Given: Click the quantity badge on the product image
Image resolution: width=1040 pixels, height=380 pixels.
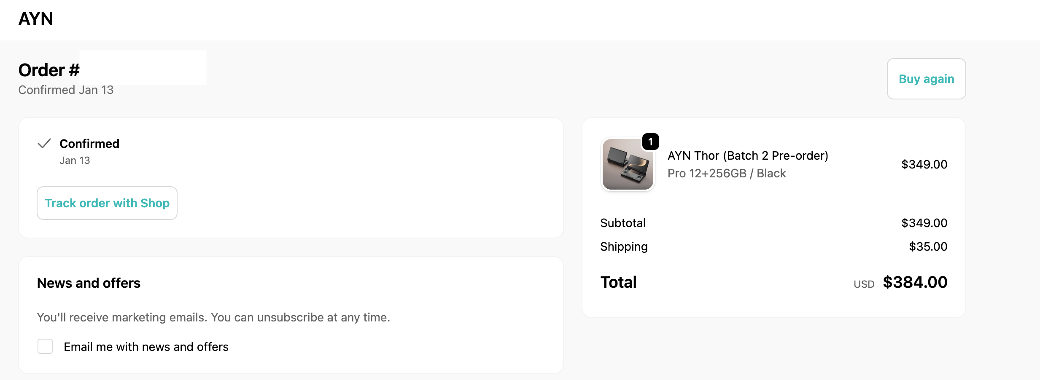Looking at the screenshot, I should tap(650, 142).
